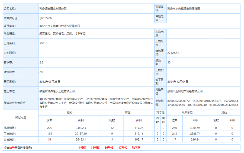This screenshot has width=244, height=153.
Task: Click the supervision account numbers text
Action: coord(203,103)
